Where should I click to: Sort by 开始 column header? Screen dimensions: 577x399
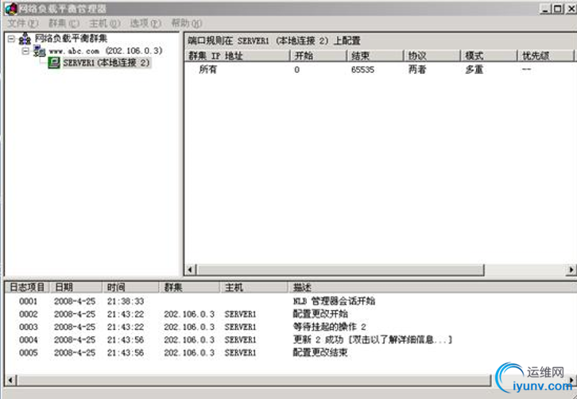(x=319, y=56)
